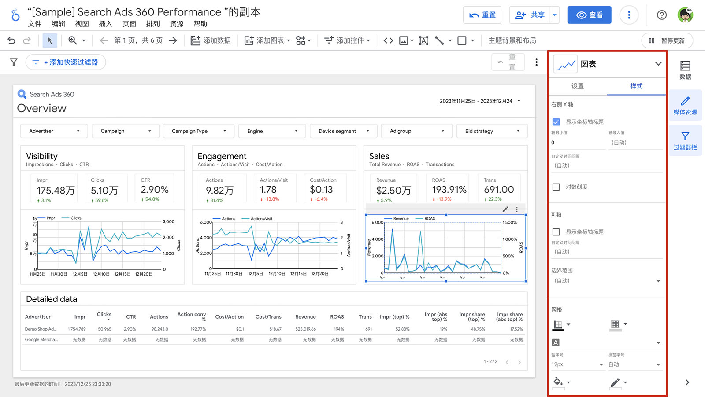
Task: Click the 共享 share button
Action: click(530, 15)
